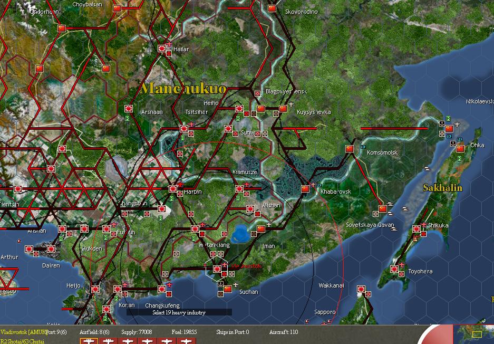Click the 'Airfield: 8(6)' status value

point(94,332)
